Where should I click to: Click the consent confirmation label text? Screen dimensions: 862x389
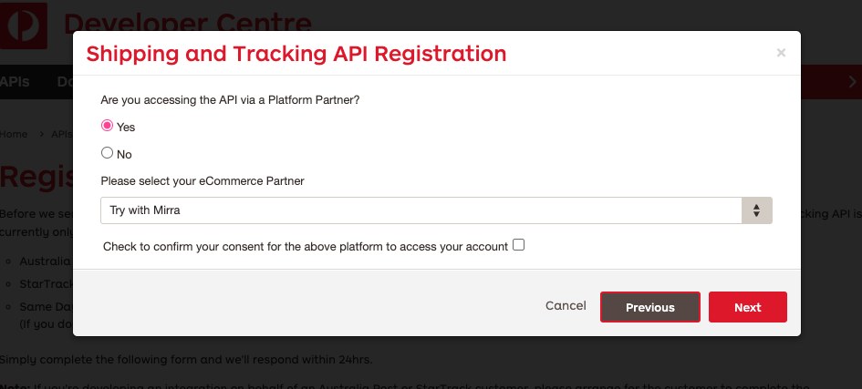coord(306,247)
